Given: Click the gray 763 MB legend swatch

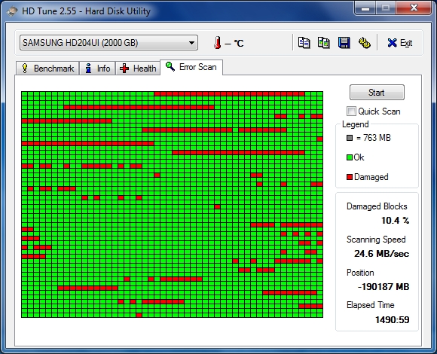Looking at the screenshot, I should click(350, 138).
